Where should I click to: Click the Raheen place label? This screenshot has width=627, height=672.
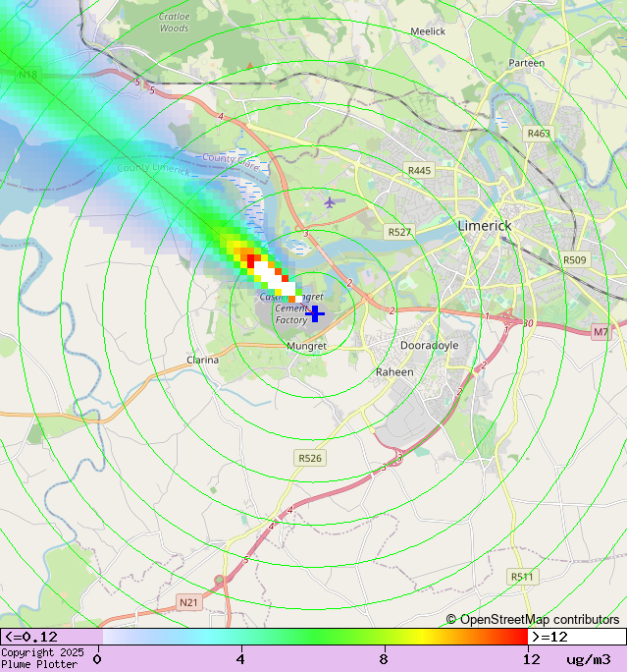(x=394, y=372)
